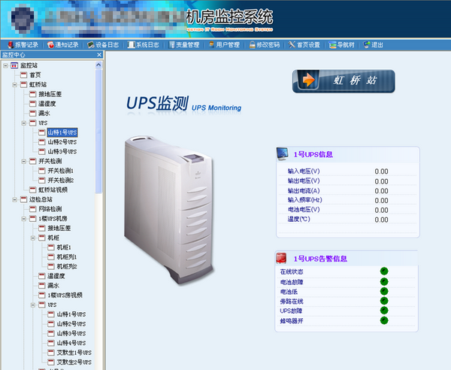Click 首页设置 in the toolbar
Image resolution: width=451 pixels, height=370 pixels.
pos(292,44)
